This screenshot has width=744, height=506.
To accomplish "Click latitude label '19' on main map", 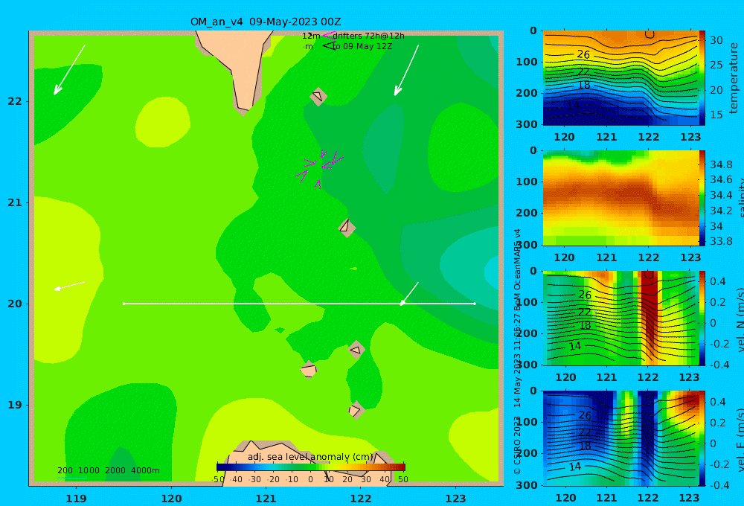I will (15, 405).
